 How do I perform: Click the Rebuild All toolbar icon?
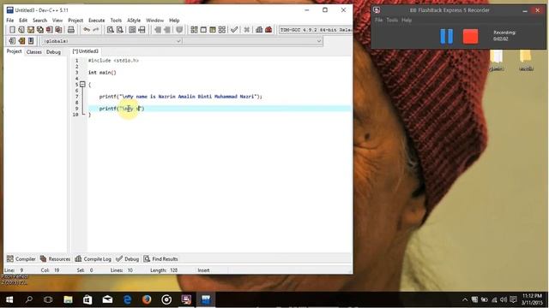click(222, 30)
